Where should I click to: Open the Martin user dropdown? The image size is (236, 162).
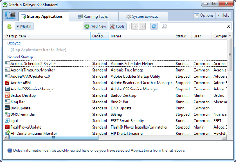point(24,26)
